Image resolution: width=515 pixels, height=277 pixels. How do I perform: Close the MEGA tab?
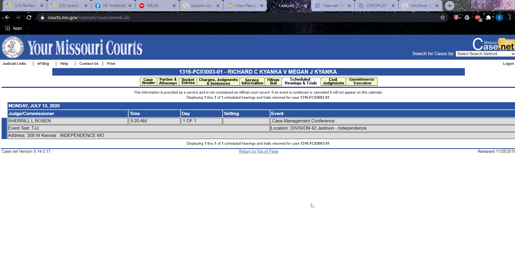(x=174, y=6)
